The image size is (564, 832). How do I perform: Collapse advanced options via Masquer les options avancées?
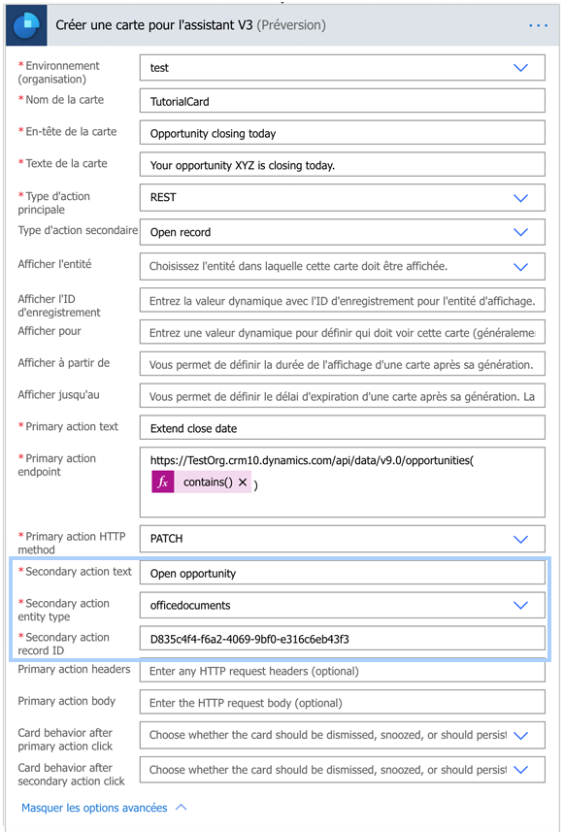click(94, 808)
